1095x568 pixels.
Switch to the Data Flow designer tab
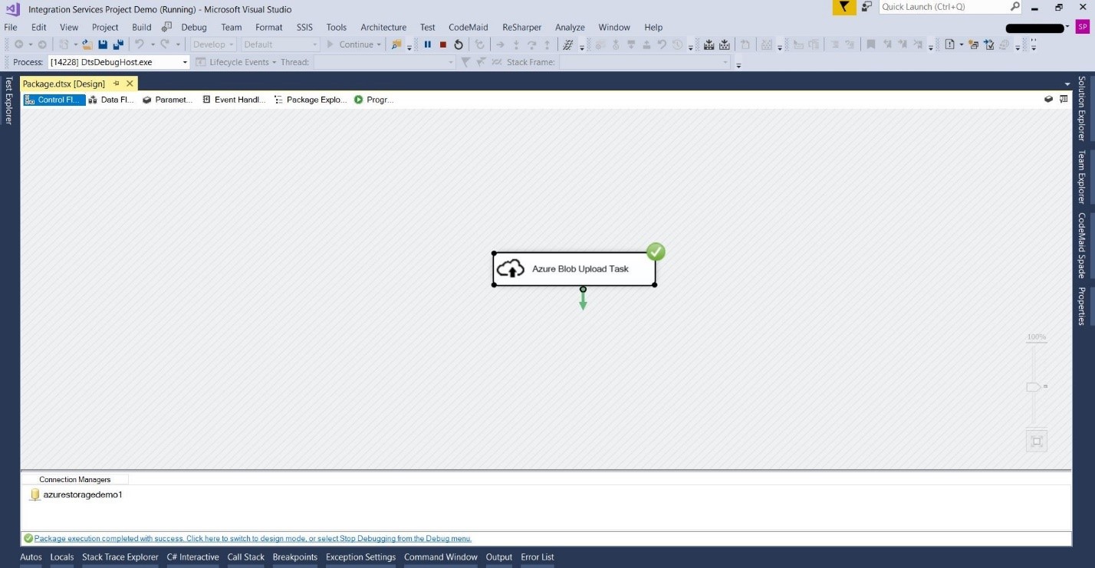click(x=111, y=100)
